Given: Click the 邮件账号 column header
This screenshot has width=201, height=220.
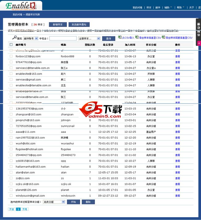Looking at the screenshot, I should click(x=21, y=45).
